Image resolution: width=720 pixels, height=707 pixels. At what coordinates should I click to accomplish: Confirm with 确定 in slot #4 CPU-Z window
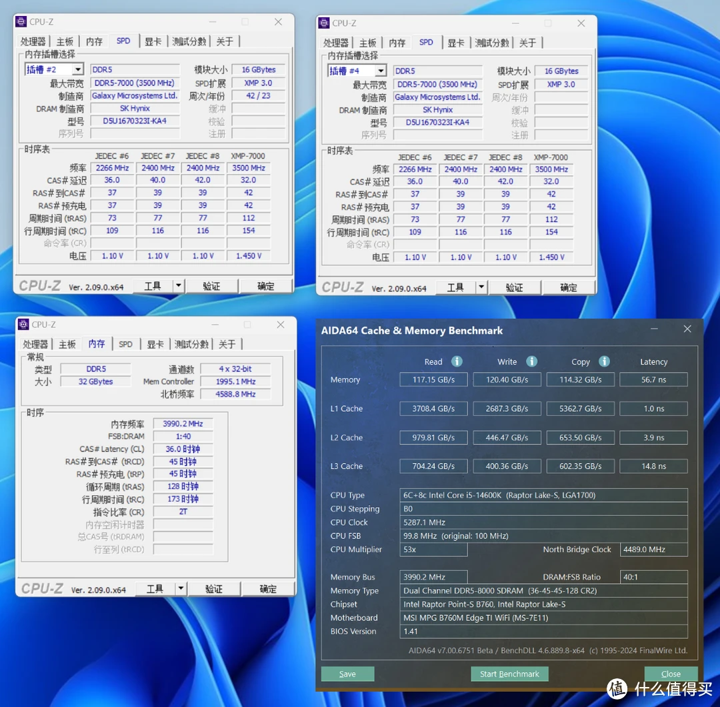tap(569, 287)
